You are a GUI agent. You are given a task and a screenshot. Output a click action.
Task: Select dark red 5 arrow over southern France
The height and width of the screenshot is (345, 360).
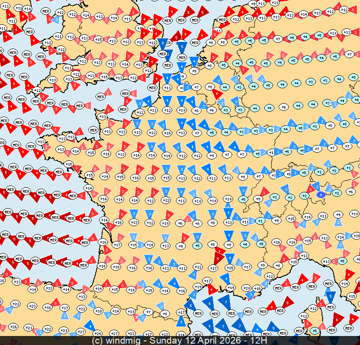click(x=219, y=258)
